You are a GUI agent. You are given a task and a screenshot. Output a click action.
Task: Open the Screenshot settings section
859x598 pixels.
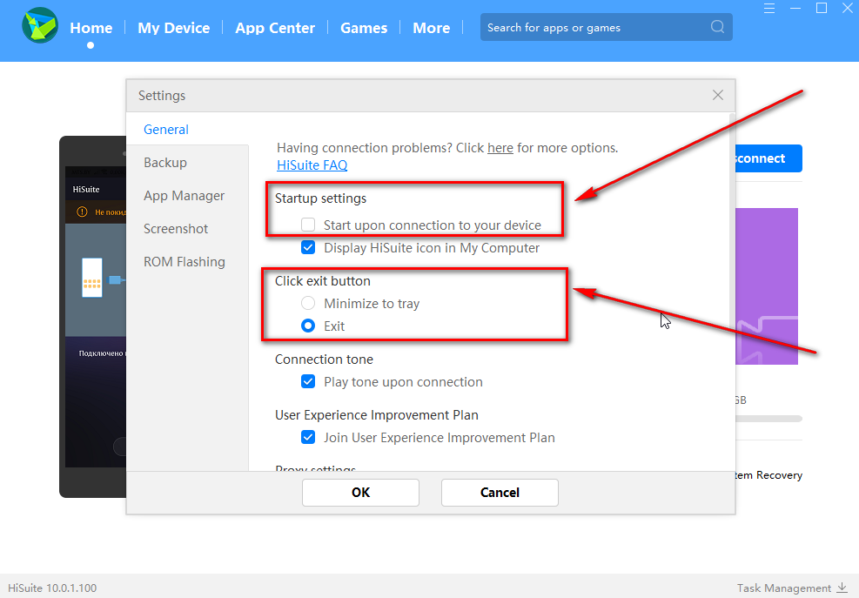click(x=176, y=229)
